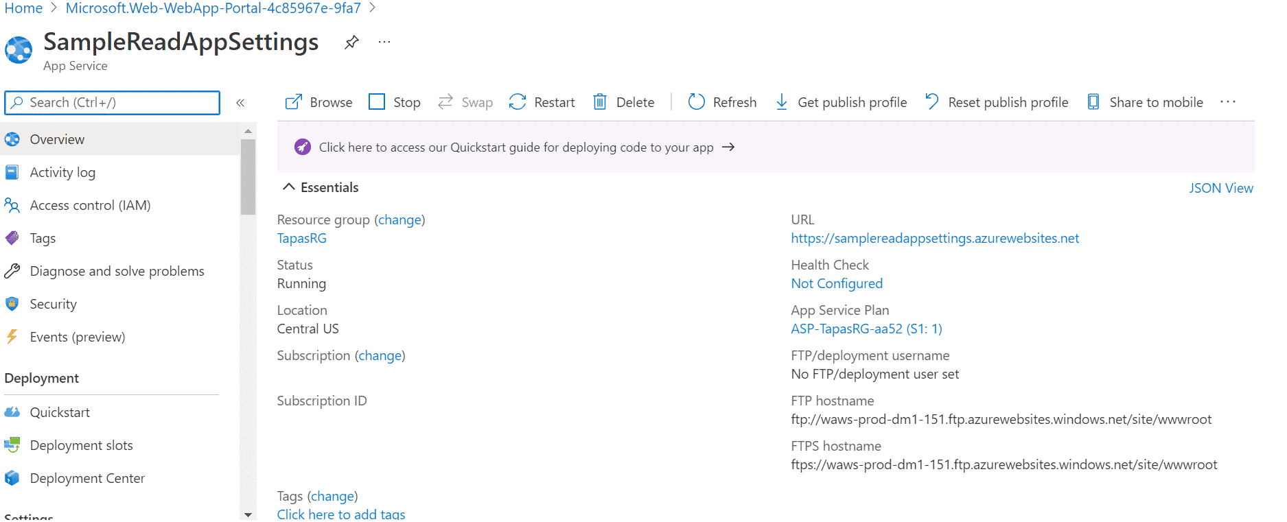Click sidebar scrollbar up arrow
The width and height of the screenshot is (1287, 522).
point(248,130)
